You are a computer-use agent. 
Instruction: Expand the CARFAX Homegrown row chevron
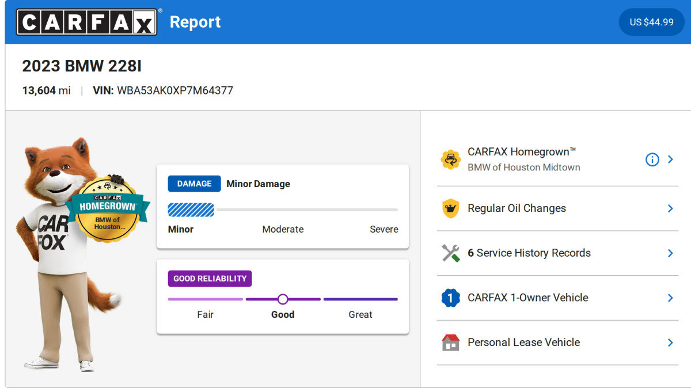670,159
